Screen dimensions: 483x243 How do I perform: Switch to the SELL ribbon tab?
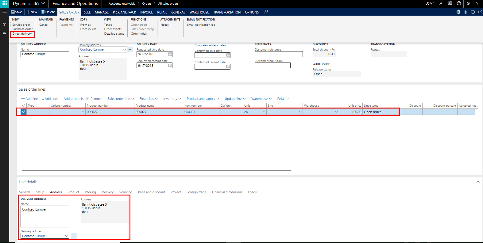click(87, 12)
